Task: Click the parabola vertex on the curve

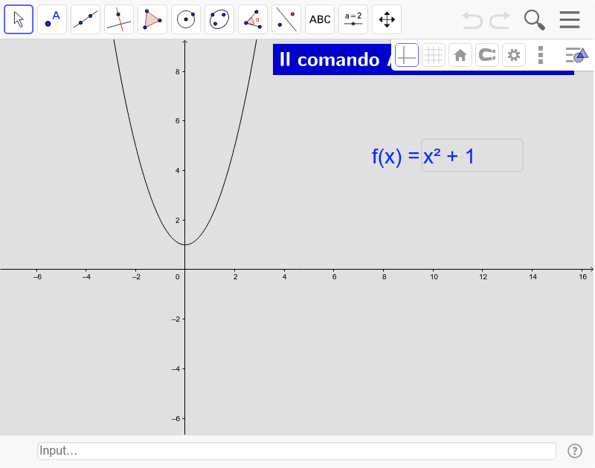Action: [184, 244]
